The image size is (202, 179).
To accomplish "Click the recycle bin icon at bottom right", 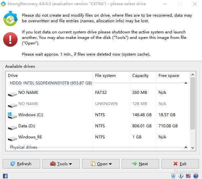I will [173, 176].
